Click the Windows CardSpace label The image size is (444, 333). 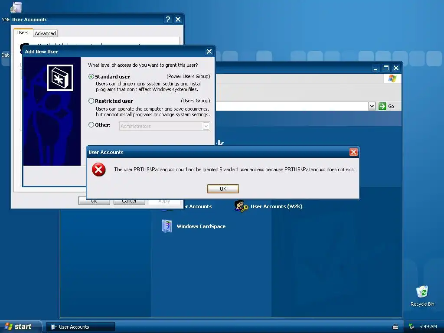point(201,226)
